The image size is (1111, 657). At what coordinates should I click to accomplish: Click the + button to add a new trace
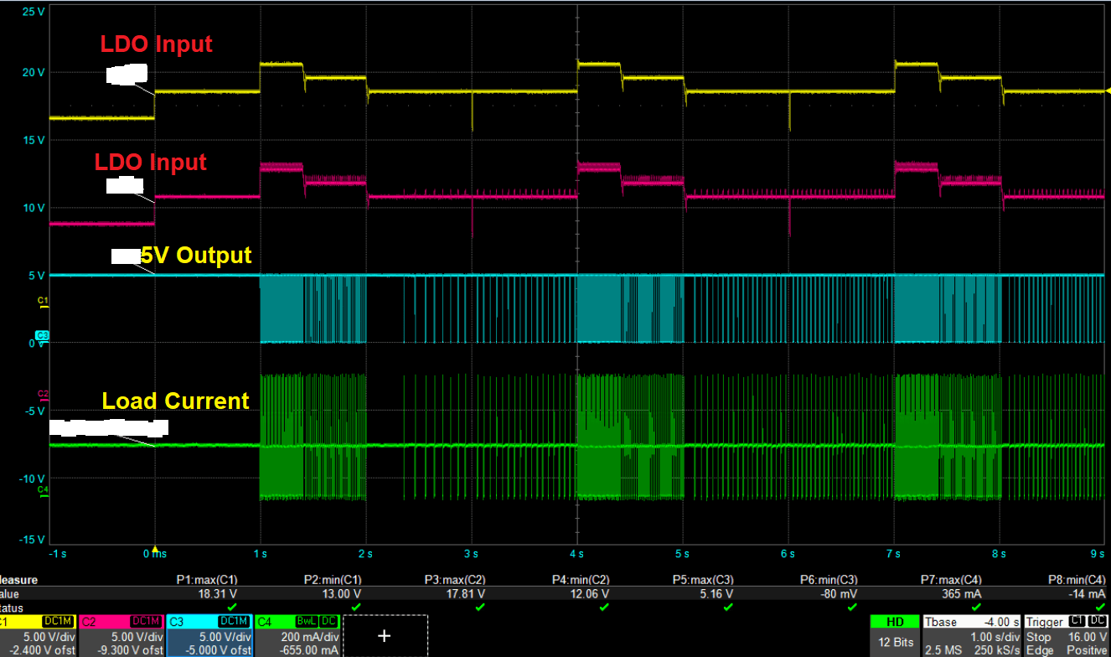tap(385, 635)
